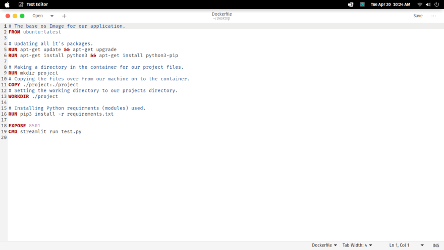This screenshot has height=250, width=444.
Task: Click the Apple logo menu
Action: [x=7, y=5]
